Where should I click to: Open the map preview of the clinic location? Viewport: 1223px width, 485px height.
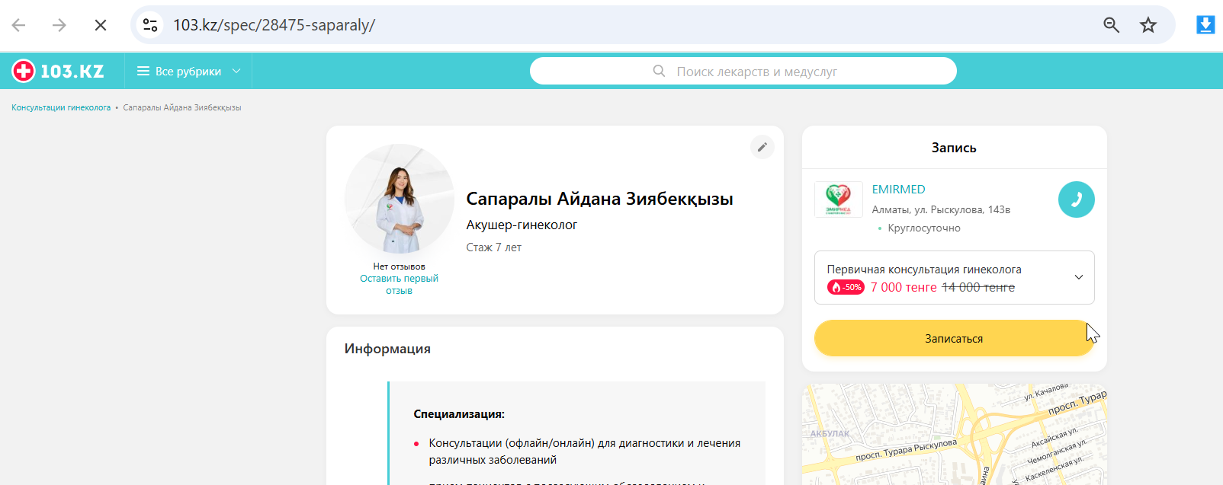pyautogui.click(x=954, y=434)
